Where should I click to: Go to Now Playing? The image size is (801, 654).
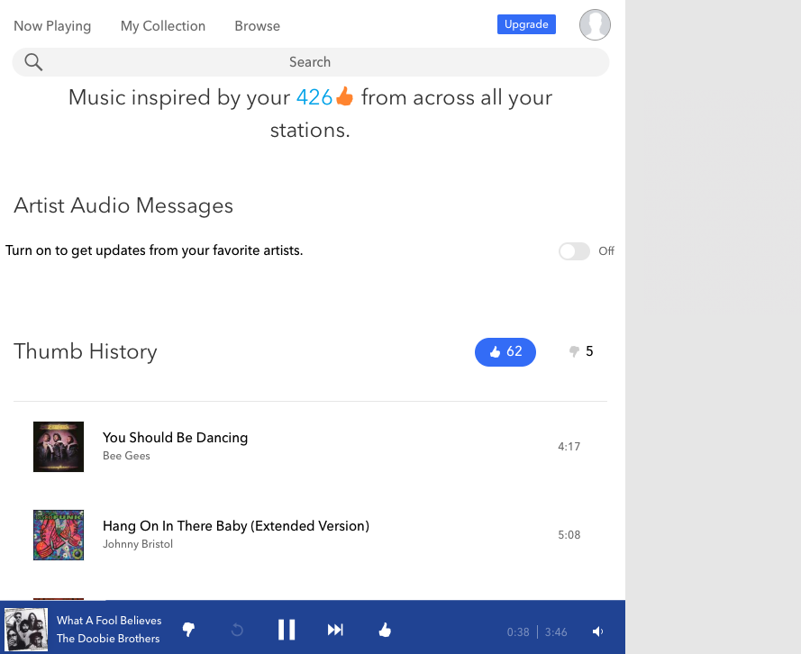51,26
